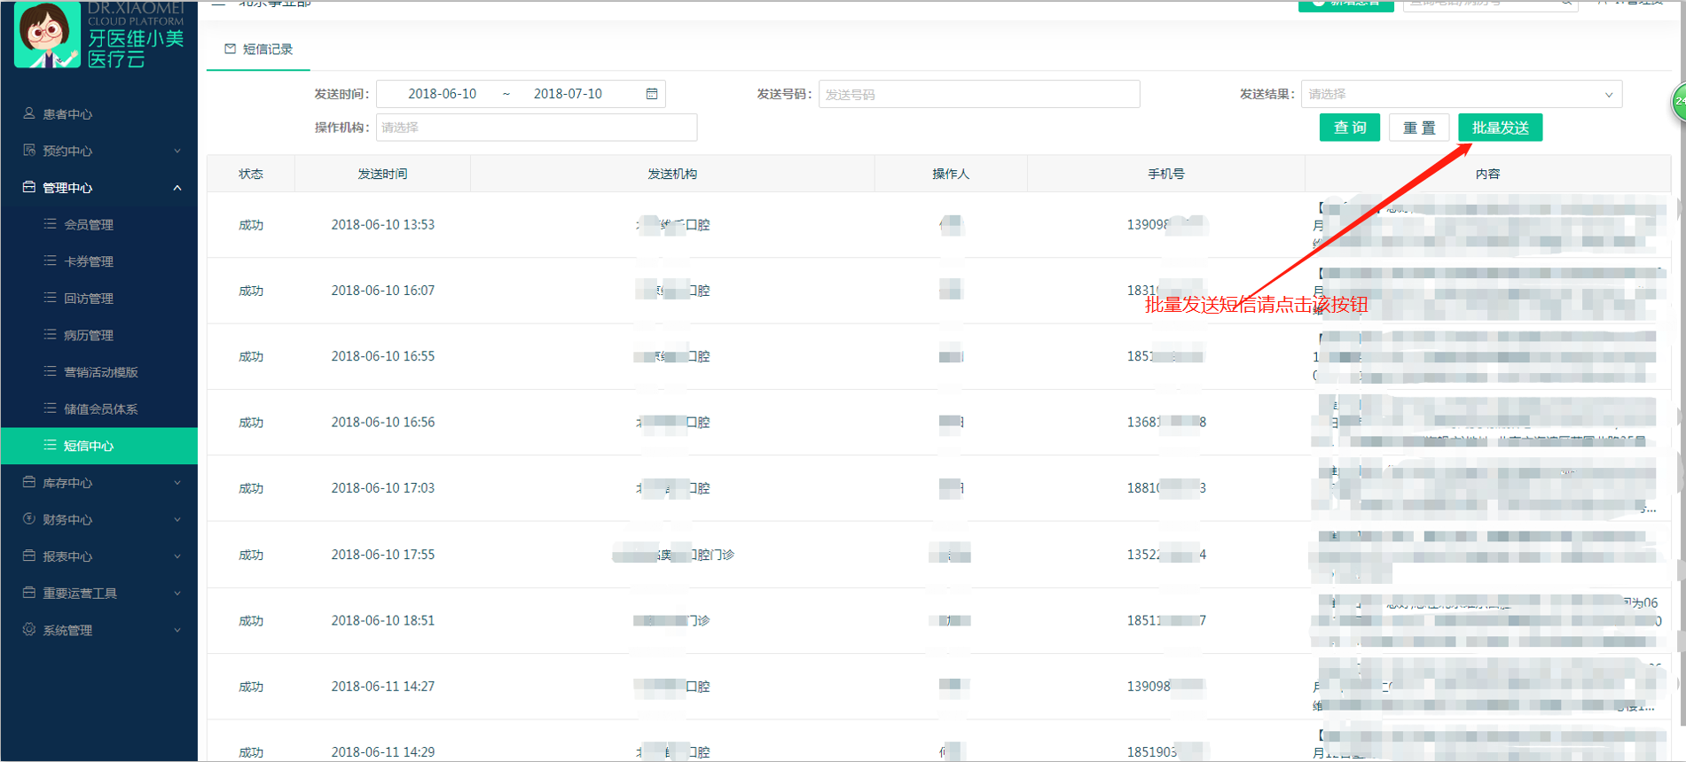
Task: Expand the 重要运营工具 menu chevron
Action: click(177, 594)
